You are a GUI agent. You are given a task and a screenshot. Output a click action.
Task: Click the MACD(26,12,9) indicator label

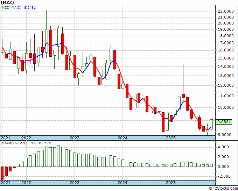[x=14, y=143]
